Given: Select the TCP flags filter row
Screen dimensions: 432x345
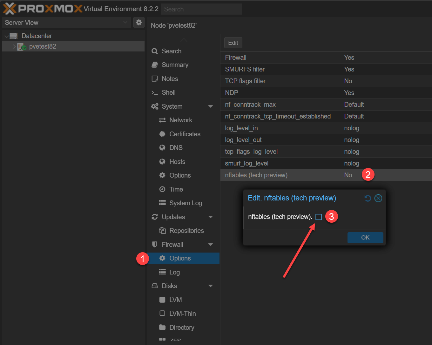Looking at the screenshot, I should (x=326, y=81).
